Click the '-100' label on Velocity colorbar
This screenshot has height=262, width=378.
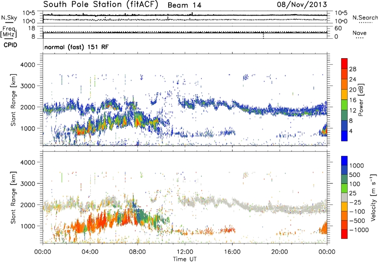tap(357, 211)
